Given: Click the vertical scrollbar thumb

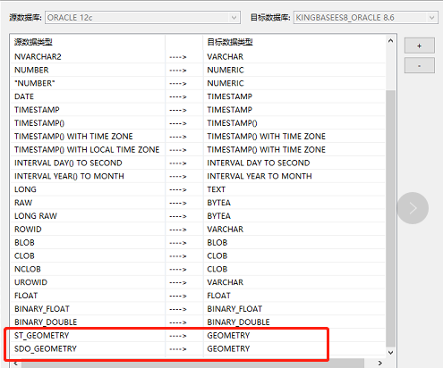Looking at the screenshot, I should (390, 218).
